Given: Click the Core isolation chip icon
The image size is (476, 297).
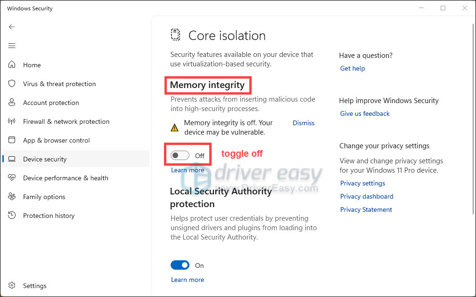Looking at the screenshot, I should click(x=175, y=35).
